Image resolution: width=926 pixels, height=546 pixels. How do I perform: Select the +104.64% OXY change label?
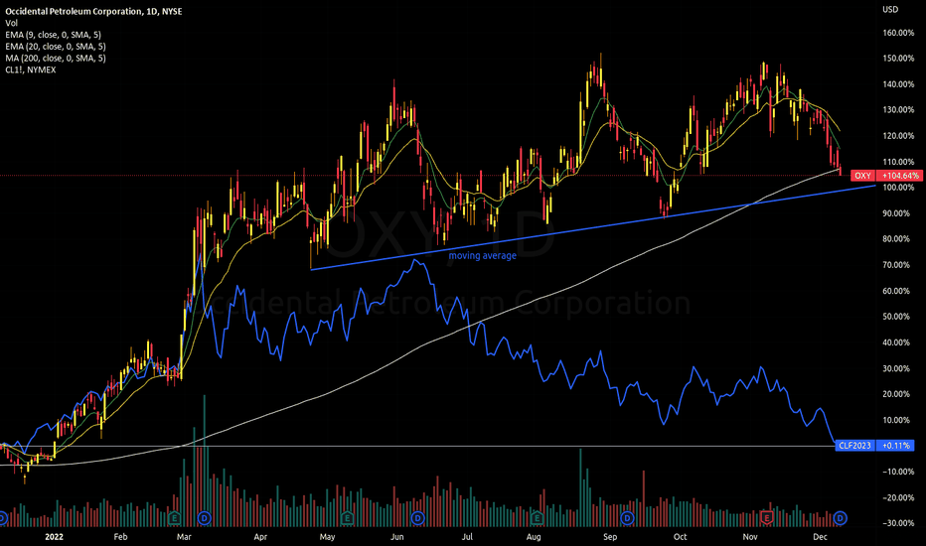click(x=900, y=176)
